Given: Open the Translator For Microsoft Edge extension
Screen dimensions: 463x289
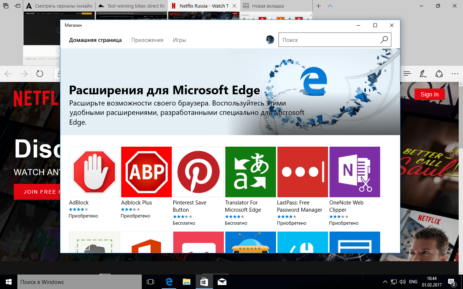Looking at the screenshot, I should click(x=250, y=172).
